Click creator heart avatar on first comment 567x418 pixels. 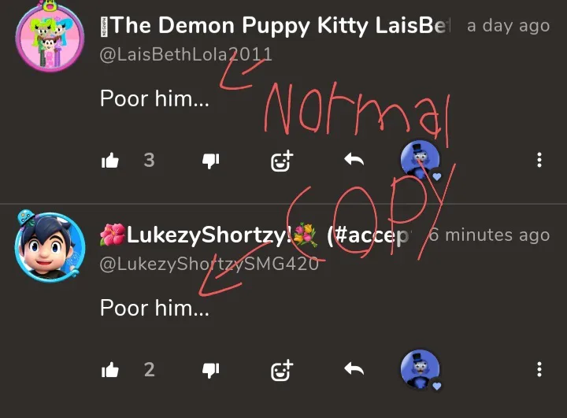click(x=421, y=160)
